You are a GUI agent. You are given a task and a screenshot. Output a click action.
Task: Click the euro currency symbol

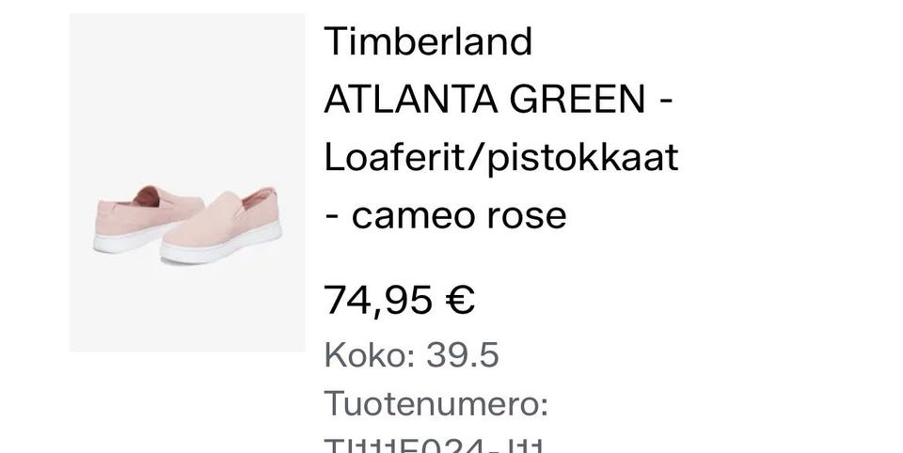[x=460, y=300]
